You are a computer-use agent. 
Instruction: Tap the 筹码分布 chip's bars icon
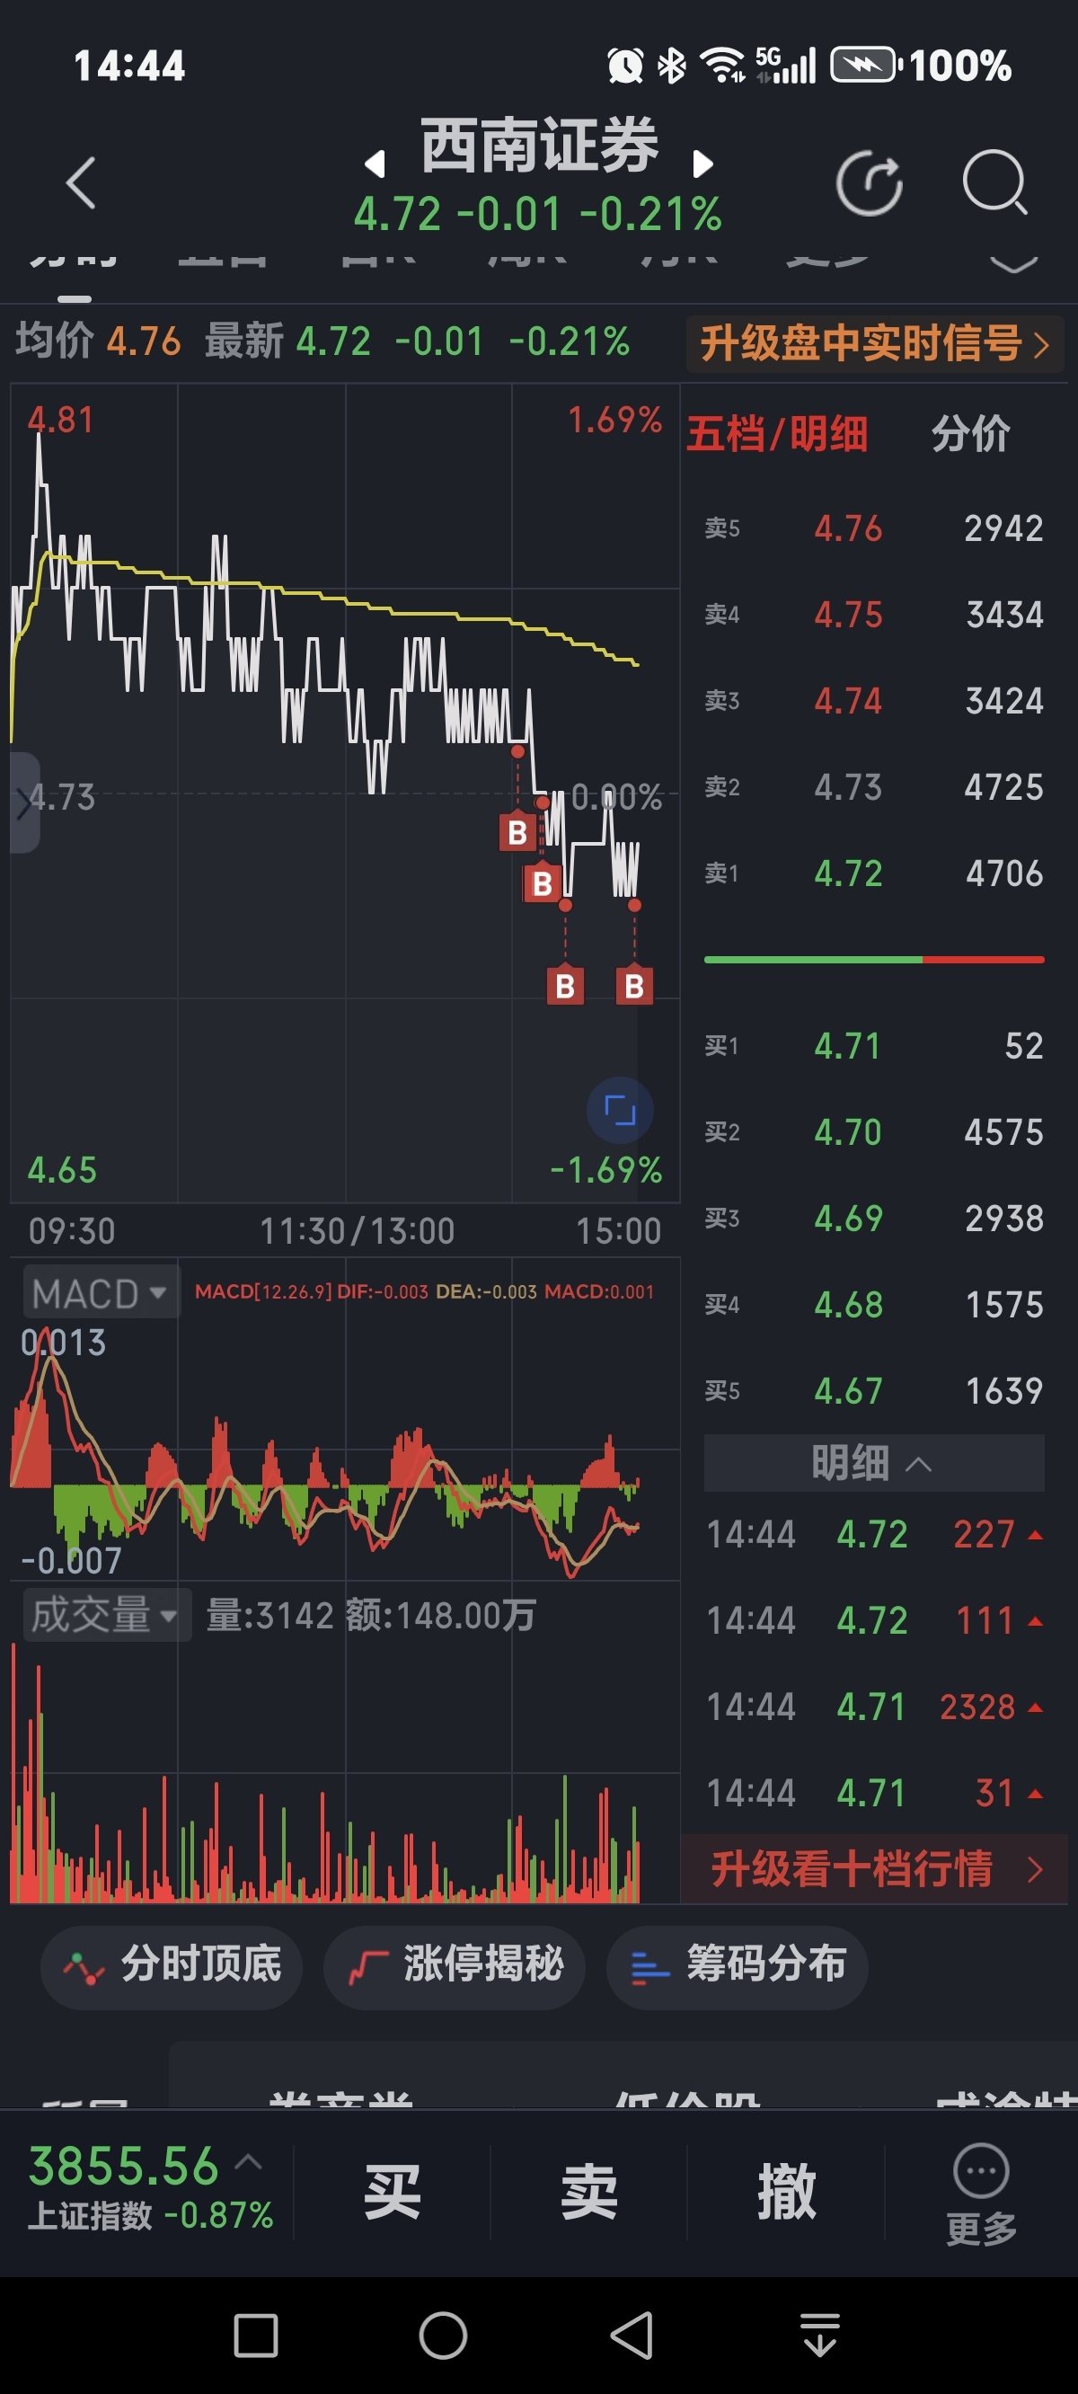(x=649, y=1967)
